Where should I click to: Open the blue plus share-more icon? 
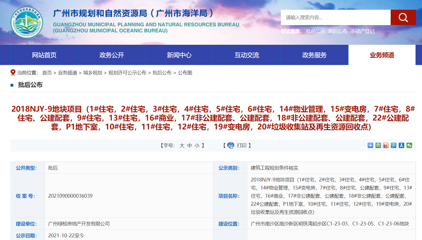click(370, 145)
